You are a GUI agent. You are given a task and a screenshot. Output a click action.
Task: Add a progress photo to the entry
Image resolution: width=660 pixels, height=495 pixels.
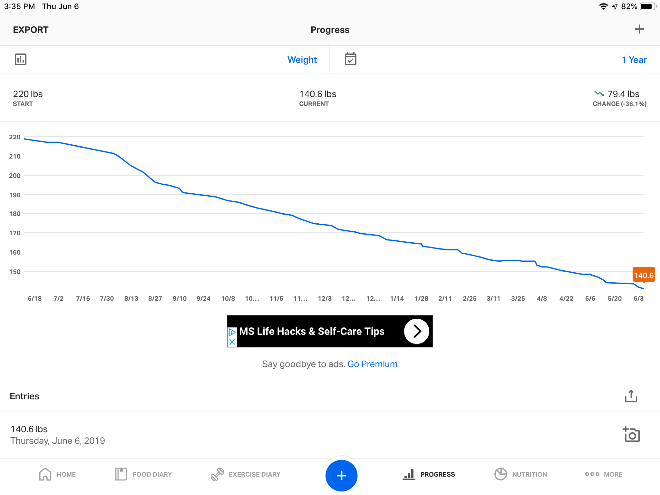pos(631,434)
